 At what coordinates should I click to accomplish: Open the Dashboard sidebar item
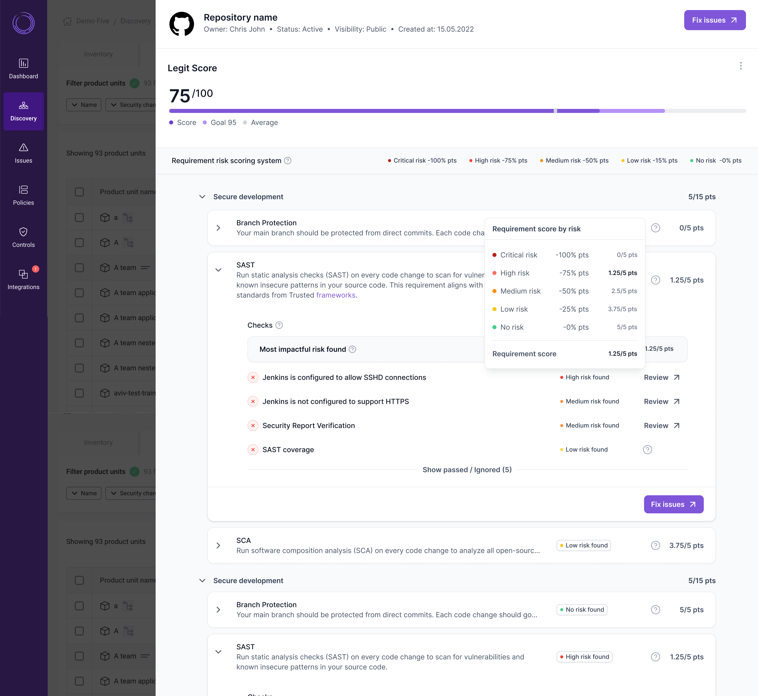pyautogui.click(x=23, y=69)
